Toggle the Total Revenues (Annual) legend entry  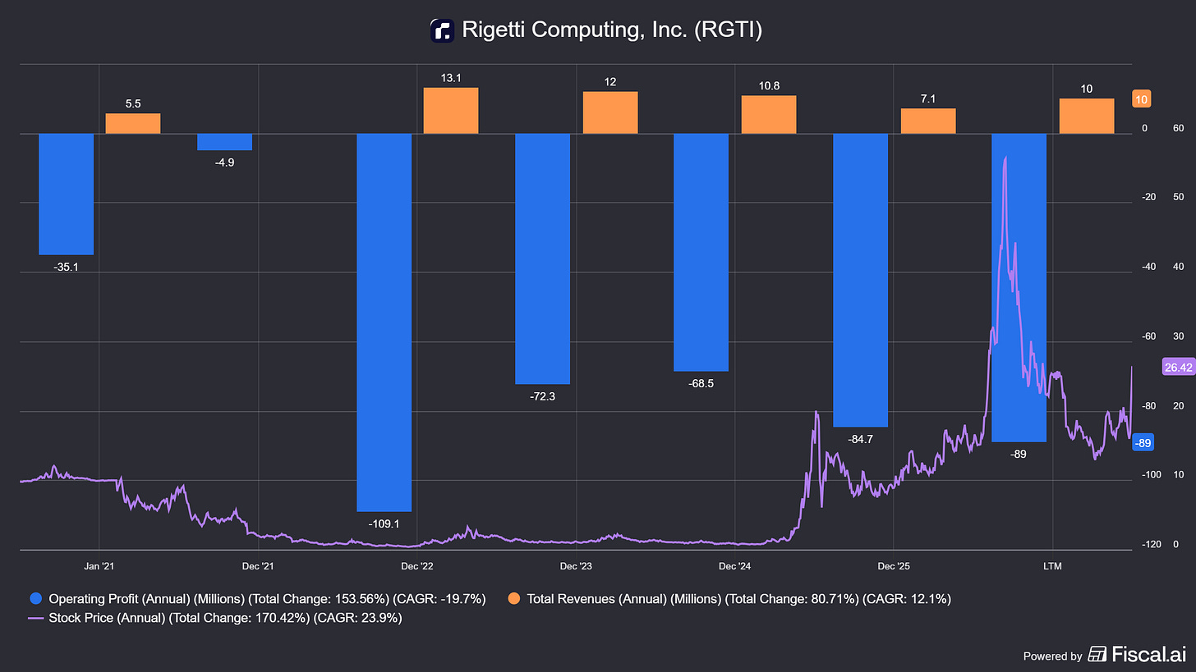(x=729, y=599)
